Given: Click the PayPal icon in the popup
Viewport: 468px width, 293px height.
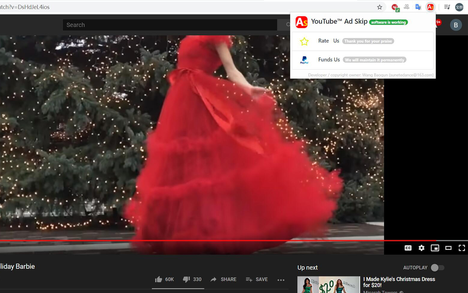Looking at the screenshot, I should pyautogui.click(x=304, y=60).
